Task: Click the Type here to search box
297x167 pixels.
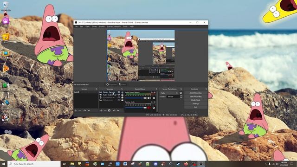Action: (34, 164)
